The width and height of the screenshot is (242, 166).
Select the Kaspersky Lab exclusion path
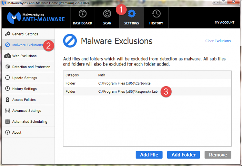click(128, 92)
